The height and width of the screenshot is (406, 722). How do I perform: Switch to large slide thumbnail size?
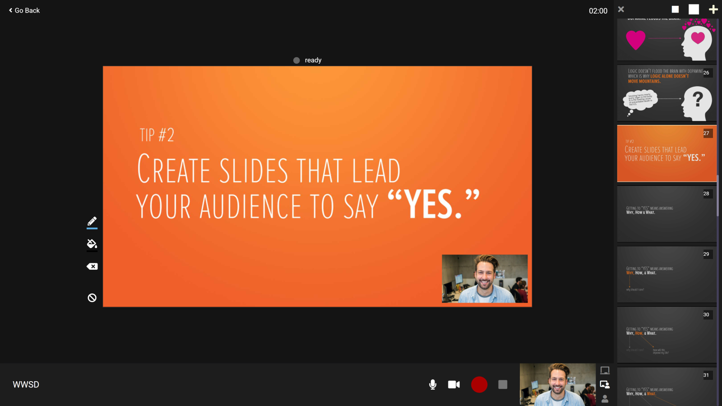[x=694, y=9]
